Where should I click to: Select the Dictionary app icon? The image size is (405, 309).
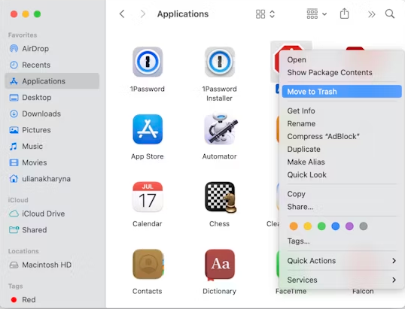click(x=220, y=265)
